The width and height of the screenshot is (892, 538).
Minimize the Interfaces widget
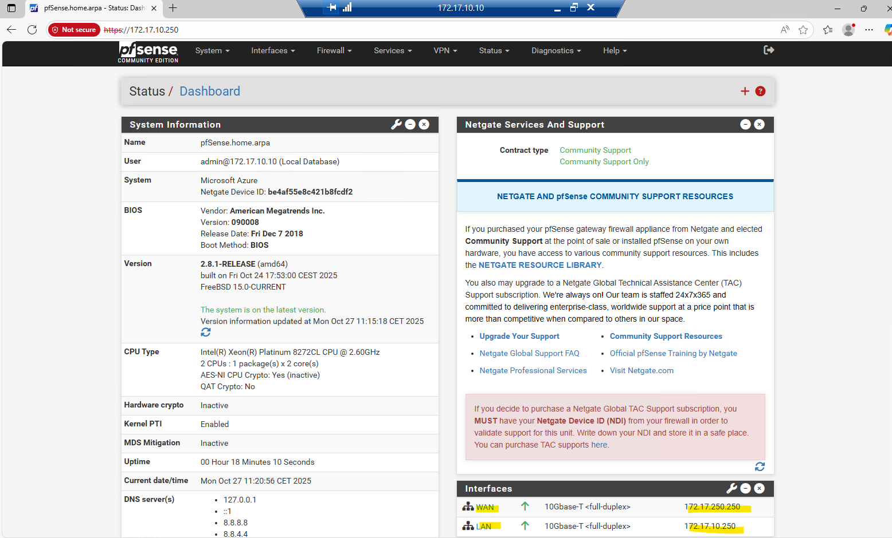click(x=745, y=488)
